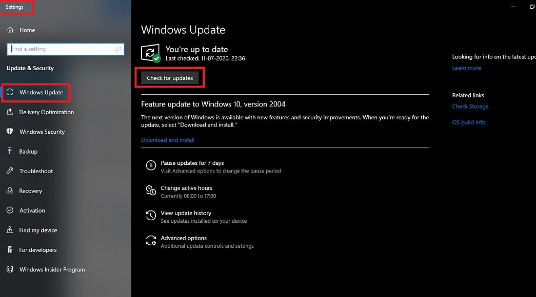Click 'Visit Advanced options to change the pause period'
The image size is (536, 297).
coord(221,171)
